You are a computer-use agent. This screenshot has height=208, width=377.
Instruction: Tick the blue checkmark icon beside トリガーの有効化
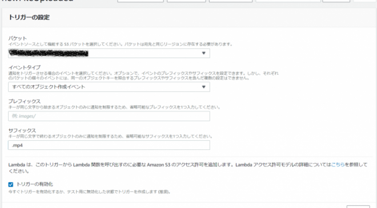click(11, 185)
